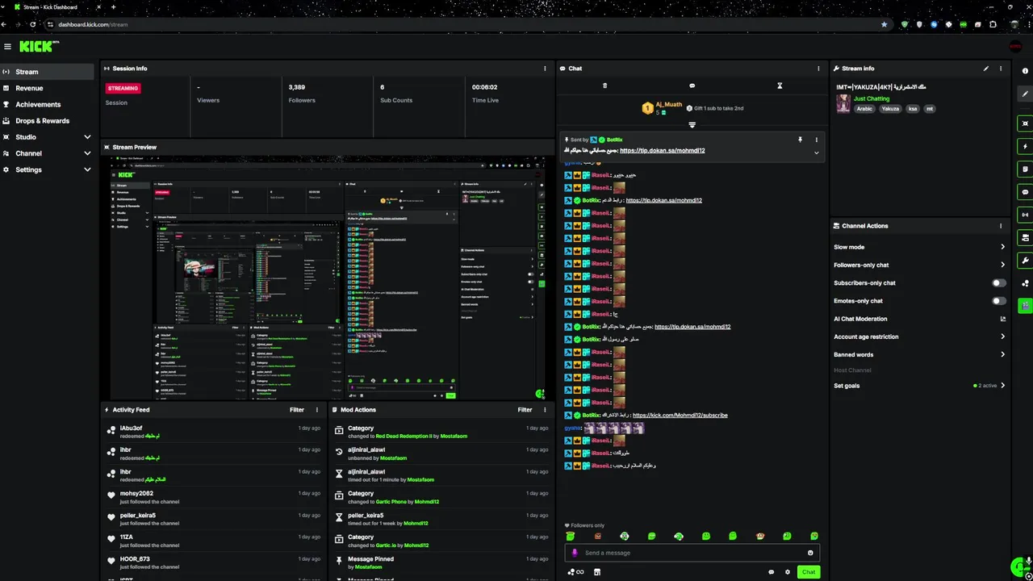This screenshot has height=581, width=1033.
Task: Click the shop icon below message box
Action: pos(597,572)
